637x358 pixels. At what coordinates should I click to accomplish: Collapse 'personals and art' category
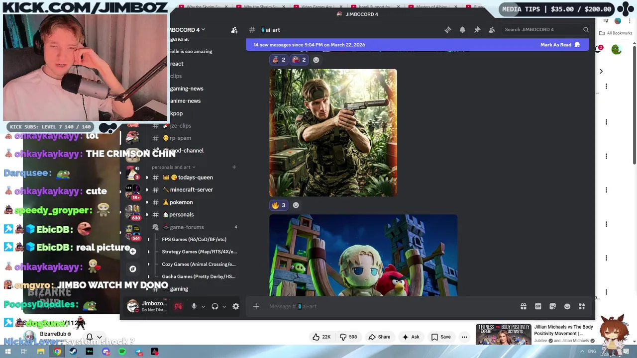[x=173, y=167]
